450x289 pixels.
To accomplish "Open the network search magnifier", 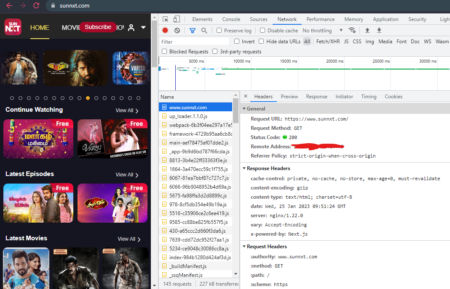I will point(204,30).
